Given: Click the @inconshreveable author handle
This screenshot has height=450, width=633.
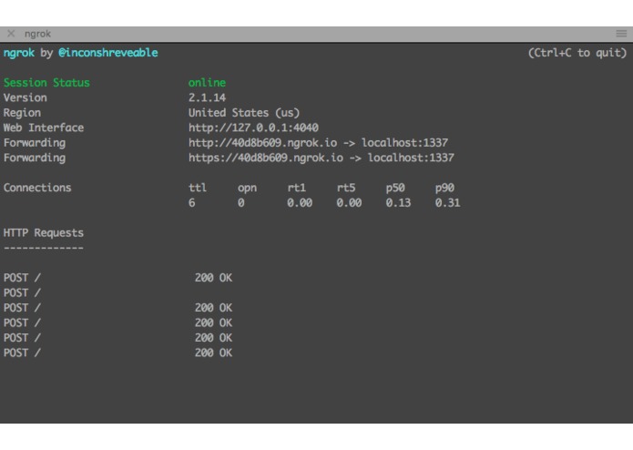Looking at the screenshot, I should [x=108, y=53].
